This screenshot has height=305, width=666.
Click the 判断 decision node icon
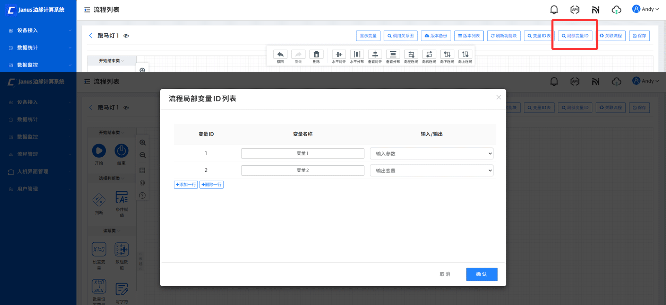pos(99,200)
